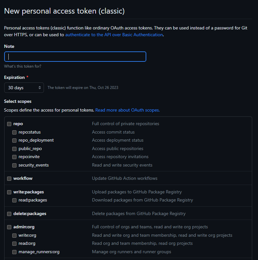This screenshot has height=260, width=258.
Task: Click the workflow scope label text
Action: coord(23,178)
